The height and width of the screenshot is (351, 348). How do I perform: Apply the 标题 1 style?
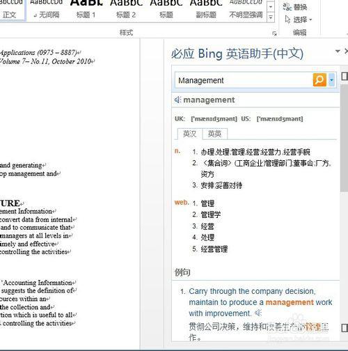[86, 10]
